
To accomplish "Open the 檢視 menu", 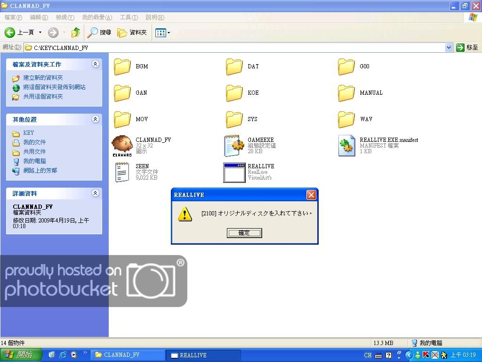I will 65,17.
